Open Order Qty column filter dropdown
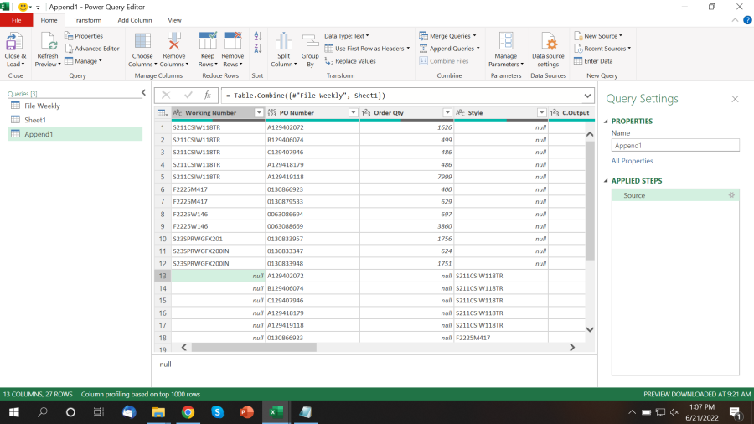Viewport: 754px width, 424px height. pyautogui.click(x=447, y=113)
